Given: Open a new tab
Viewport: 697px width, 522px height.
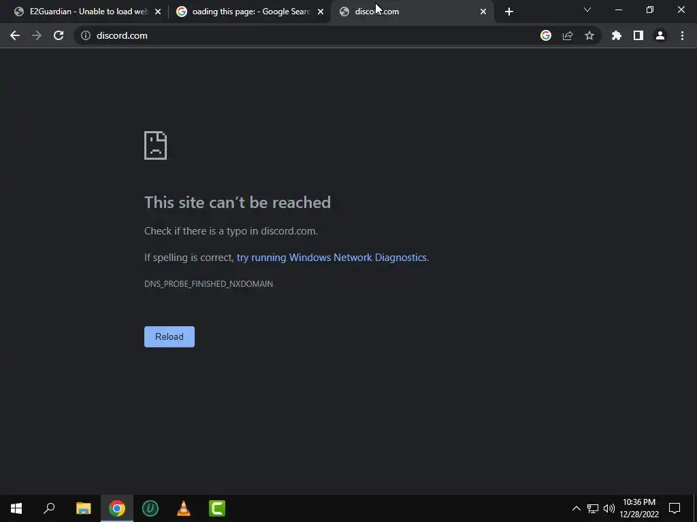Looking at the screenshot, I should point(509,12).
